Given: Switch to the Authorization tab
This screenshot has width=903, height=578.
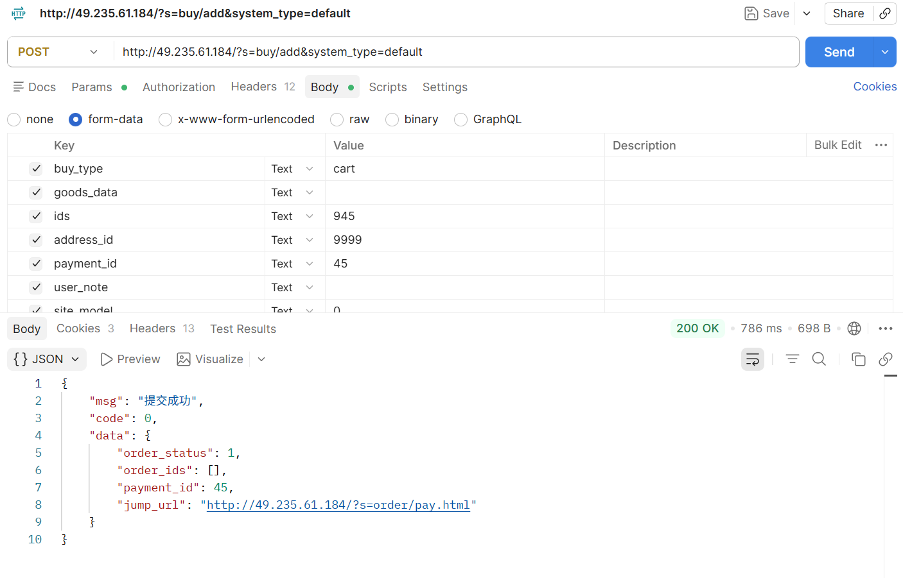Looking at the screenshot, I should click(x=179, y=87).
